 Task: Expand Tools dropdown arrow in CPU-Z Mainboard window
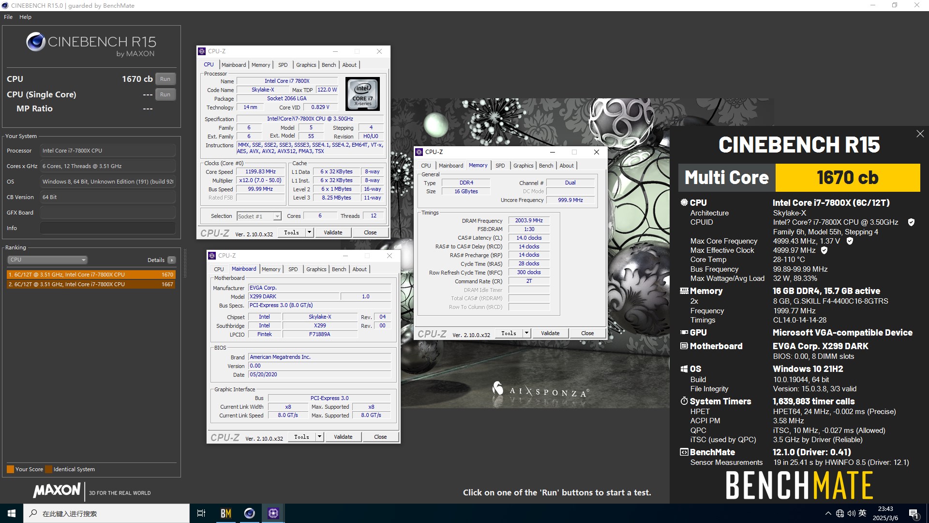click(319, 437)
